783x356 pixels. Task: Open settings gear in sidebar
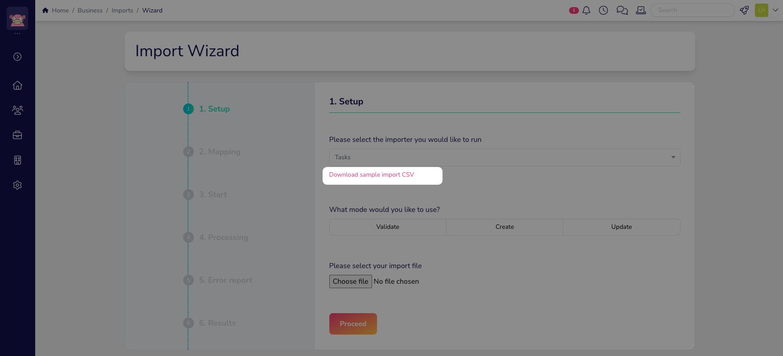pos(17,185)
